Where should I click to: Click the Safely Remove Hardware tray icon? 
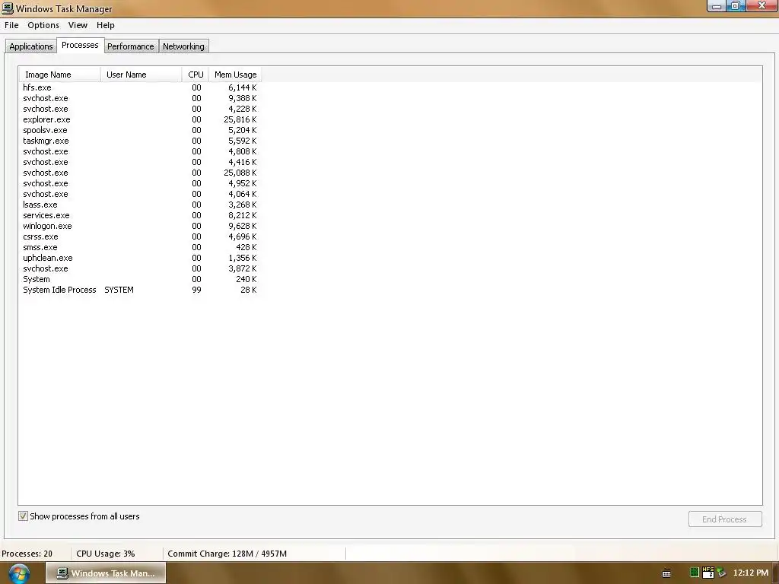[x=721, y=573]
